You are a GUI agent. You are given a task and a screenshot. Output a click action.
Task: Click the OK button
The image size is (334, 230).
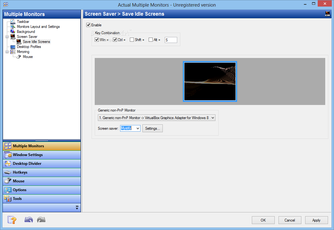pyautogui.click(x=263, y=220)
